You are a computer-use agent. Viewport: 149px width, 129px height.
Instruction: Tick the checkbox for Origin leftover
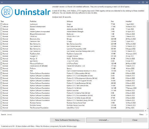[x=1, y=24]
